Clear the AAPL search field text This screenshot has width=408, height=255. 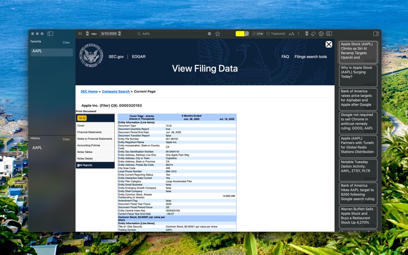[209, 34]
